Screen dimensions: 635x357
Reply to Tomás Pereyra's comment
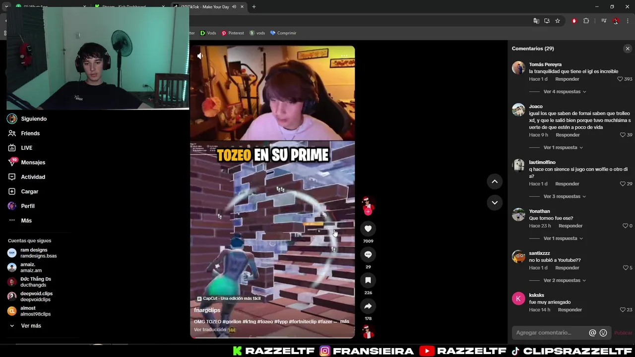567,79
